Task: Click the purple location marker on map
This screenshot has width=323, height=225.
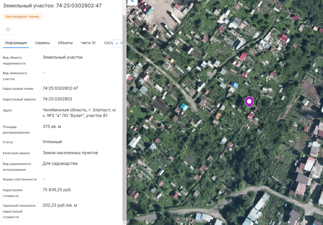Action: coord(249,101)
